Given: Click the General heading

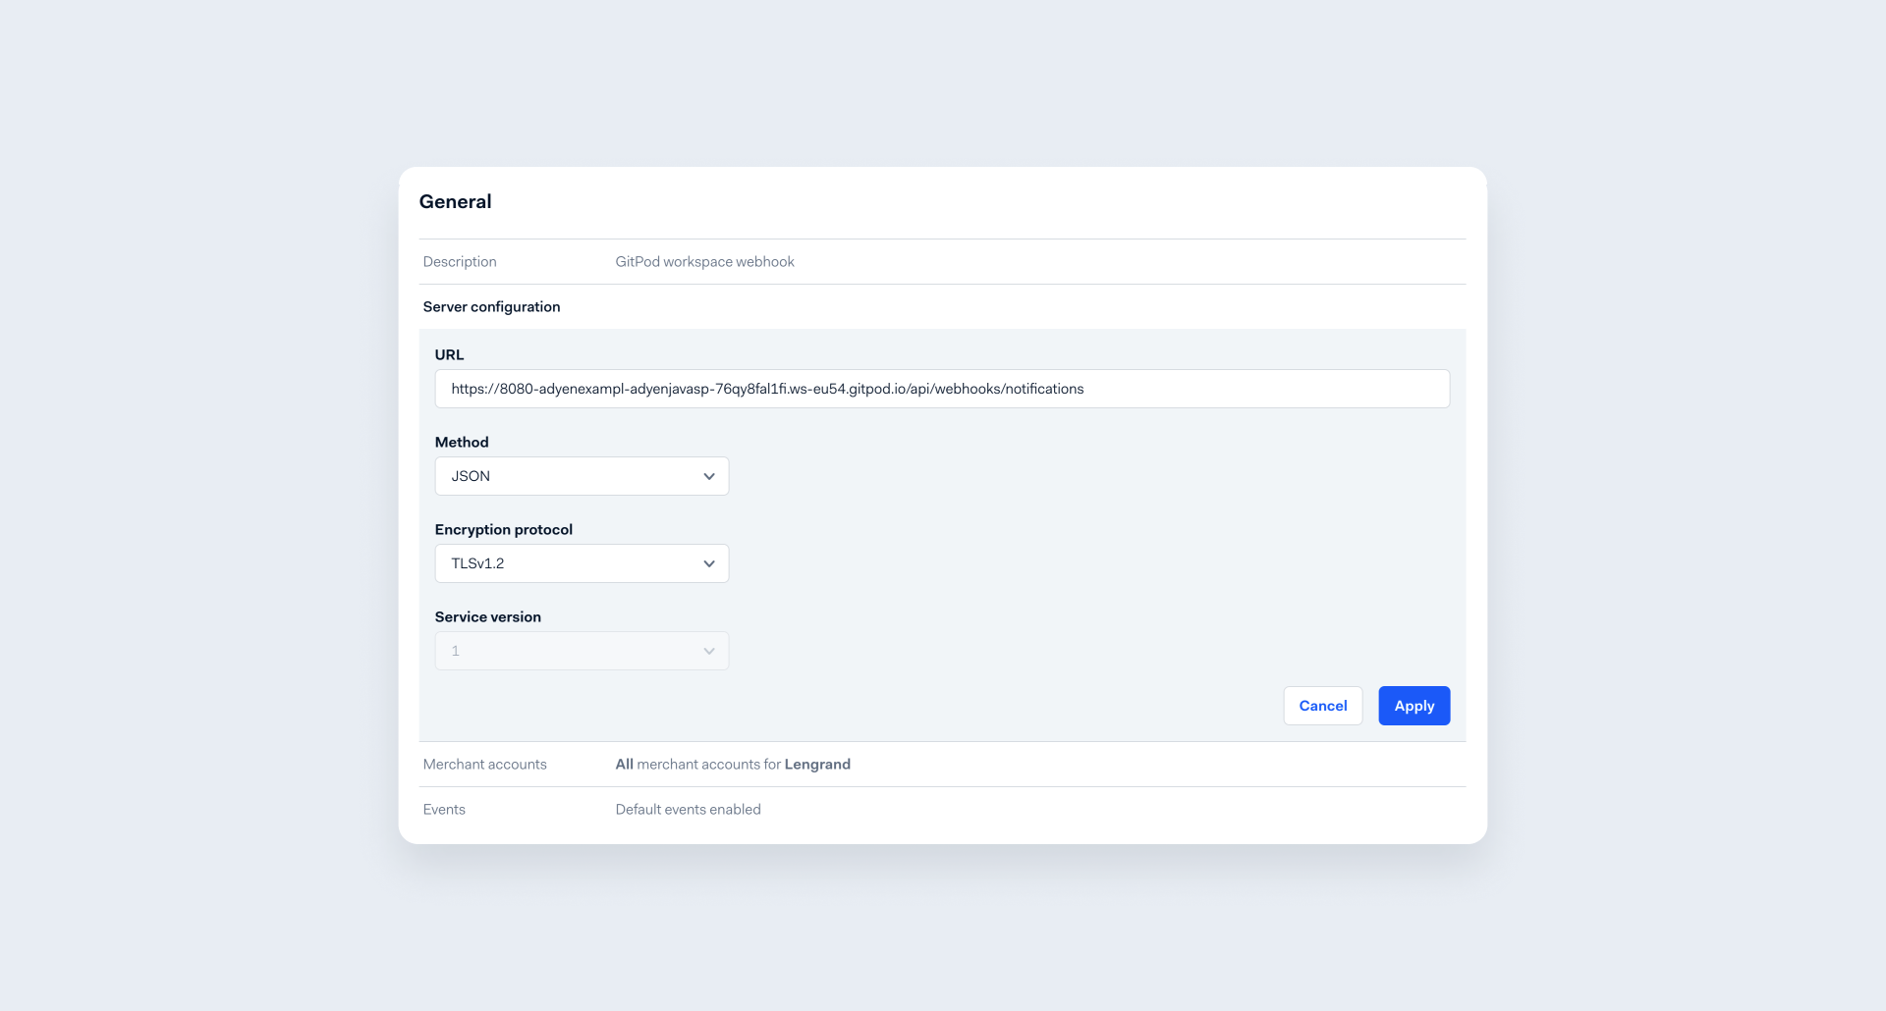Looking at the screenshot, I should pyautogui.click(x=455, y=201).
